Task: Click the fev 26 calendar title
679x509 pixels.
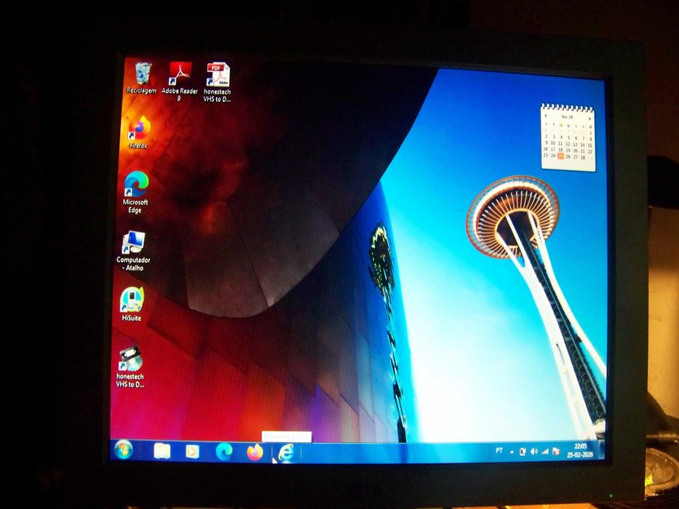Action: pyautogui.click(x=567, y=117)
